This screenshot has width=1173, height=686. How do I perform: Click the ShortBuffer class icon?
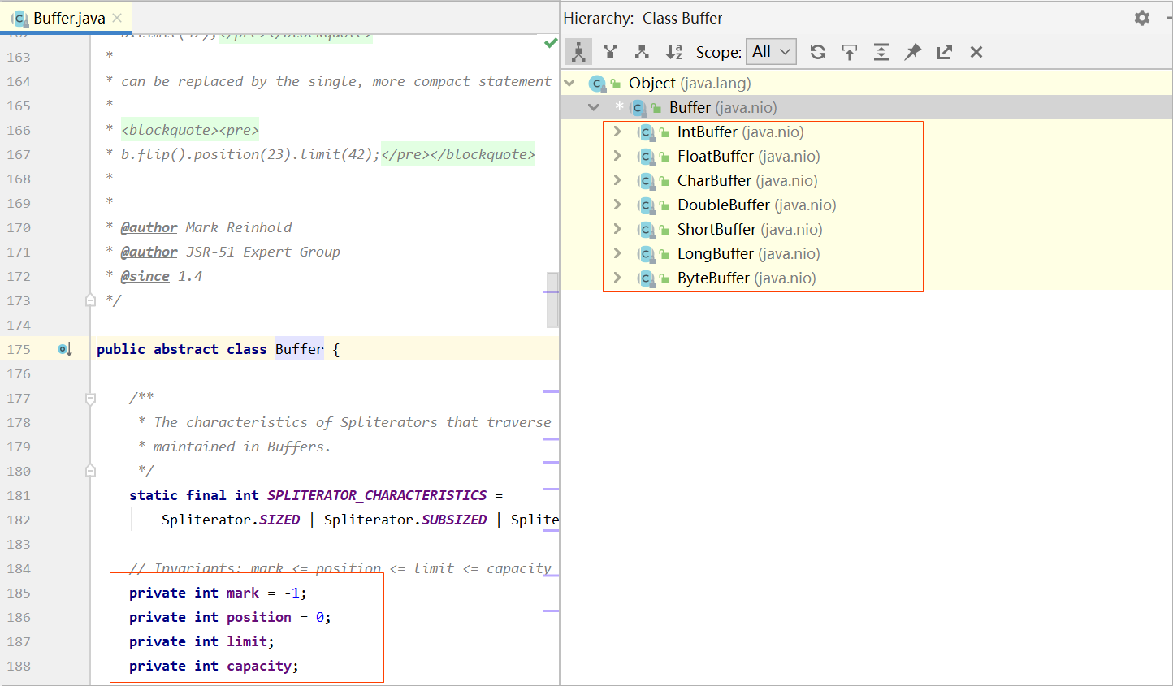point(647,230)
